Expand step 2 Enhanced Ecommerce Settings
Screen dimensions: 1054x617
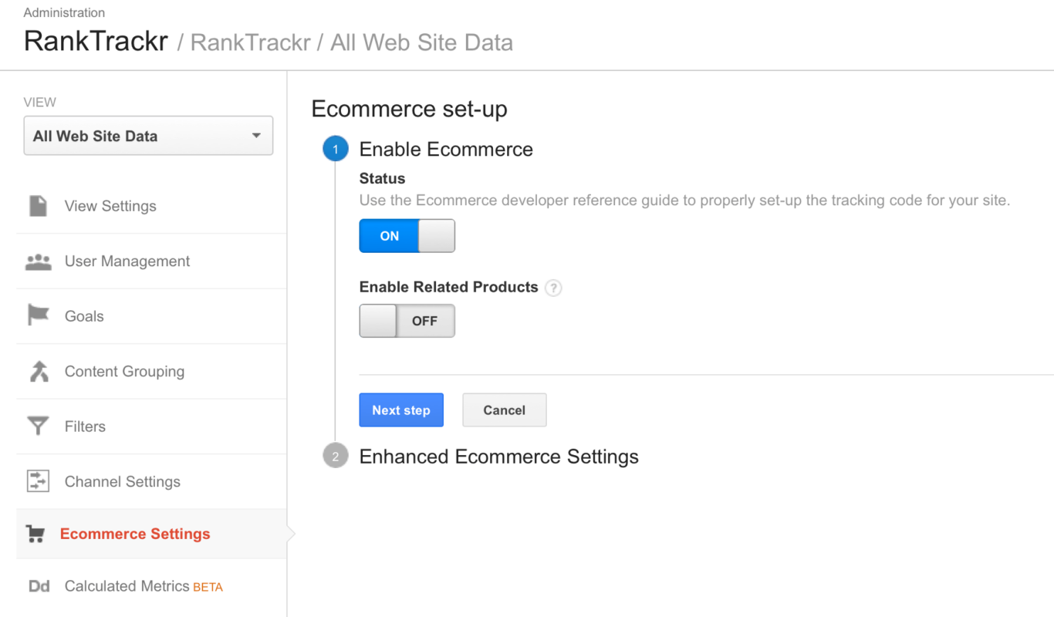click(498, 457)
